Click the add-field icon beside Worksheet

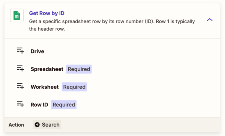[x=20, y=86]
